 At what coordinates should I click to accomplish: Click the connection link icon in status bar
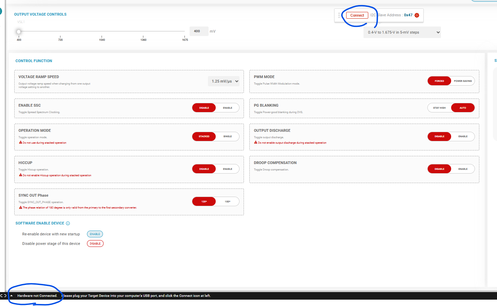pos(3,296)
